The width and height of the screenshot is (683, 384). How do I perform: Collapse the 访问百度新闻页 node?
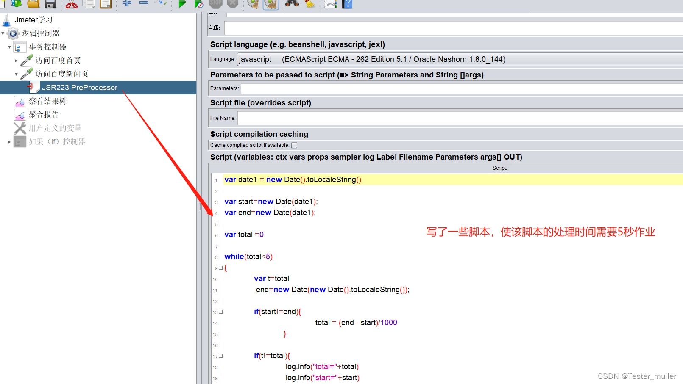click(16, 74)
